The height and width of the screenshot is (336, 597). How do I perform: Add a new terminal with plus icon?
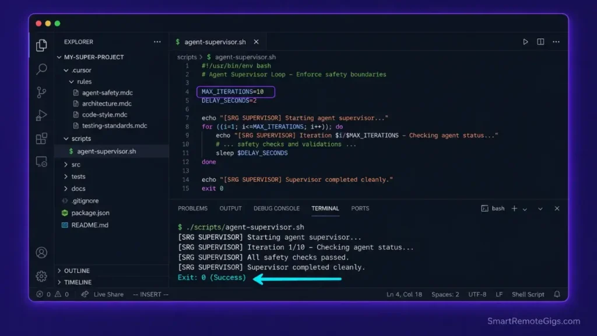pos(514,208)
